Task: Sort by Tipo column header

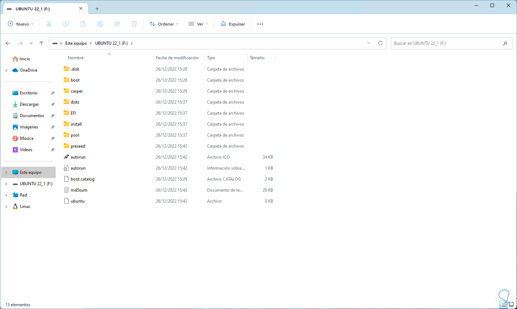Action: click(211, 58)
